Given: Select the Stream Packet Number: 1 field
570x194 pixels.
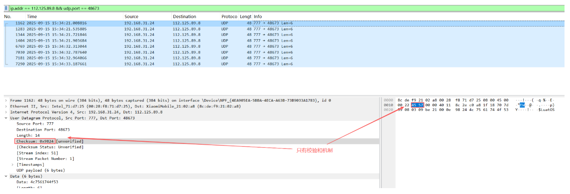Looking at the screenshot, I should (45, 159).
